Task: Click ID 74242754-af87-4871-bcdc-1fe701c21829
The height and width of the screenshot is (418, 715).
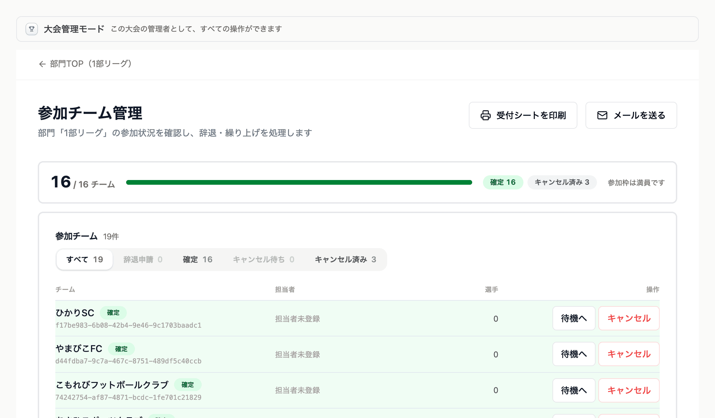Action: click(128, 397)
